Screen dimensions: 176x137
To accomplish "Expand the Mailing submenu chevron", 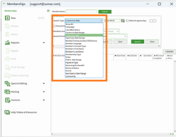I will 44,92.
